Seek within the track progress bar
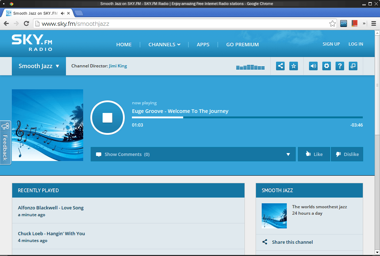This screenshot has width=380, height=256. [x=247, y=117]
